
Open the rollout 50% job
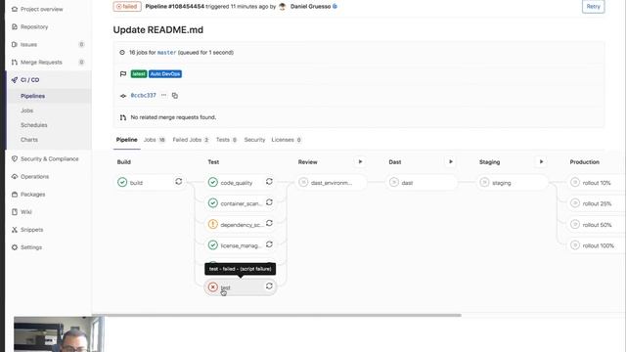coord(597,224)
